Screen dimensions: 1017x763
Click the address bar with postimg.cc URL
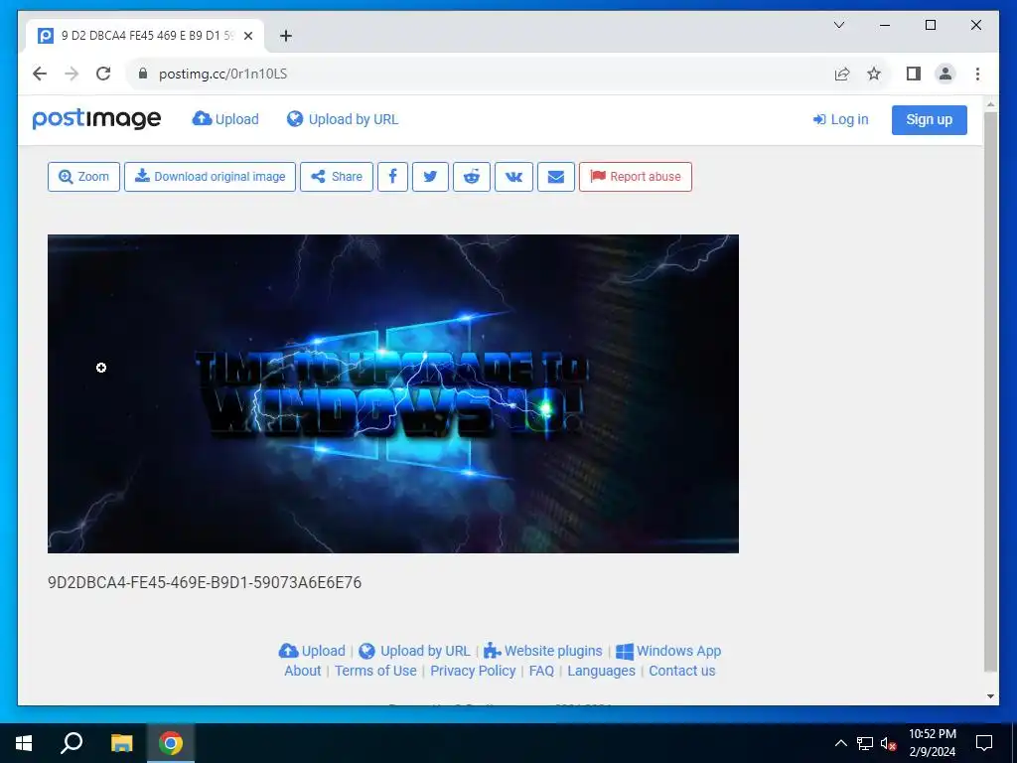[x=480, y=74]
